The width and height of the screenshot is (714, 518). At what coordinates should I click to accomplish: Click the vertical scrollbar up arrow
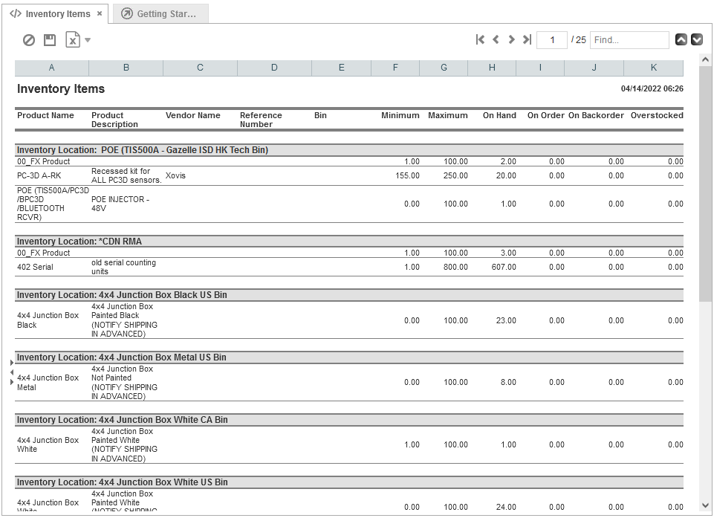(x=705, y=59)
